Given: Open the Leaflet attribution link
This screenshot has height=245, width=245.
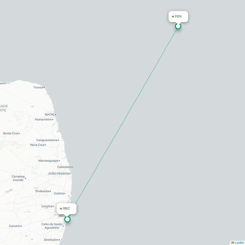Looking at the screenshot, I should pyautogui.click(x=239, y=243).
